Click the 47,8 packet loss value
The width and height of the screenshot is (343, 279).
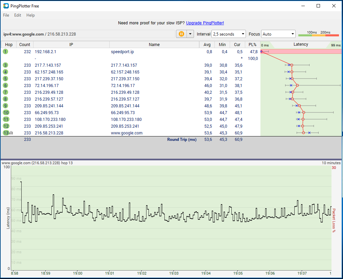point(254,52)
